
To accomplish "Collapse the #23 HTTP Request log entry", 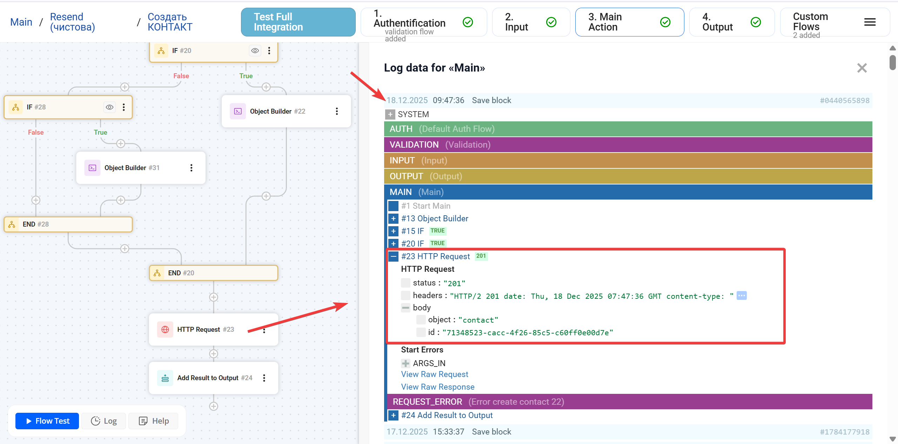I will pyautogui.click(x=393, y=256).
